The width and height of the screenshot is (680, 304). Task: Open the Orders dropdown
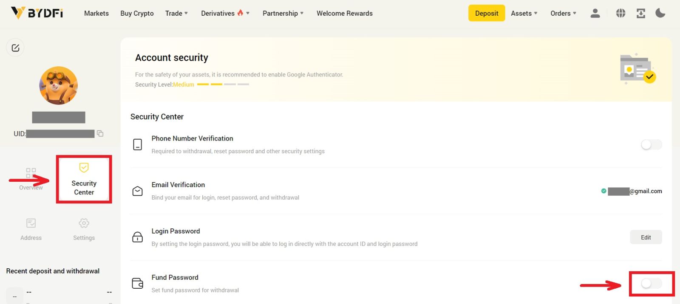coord(563,13)
